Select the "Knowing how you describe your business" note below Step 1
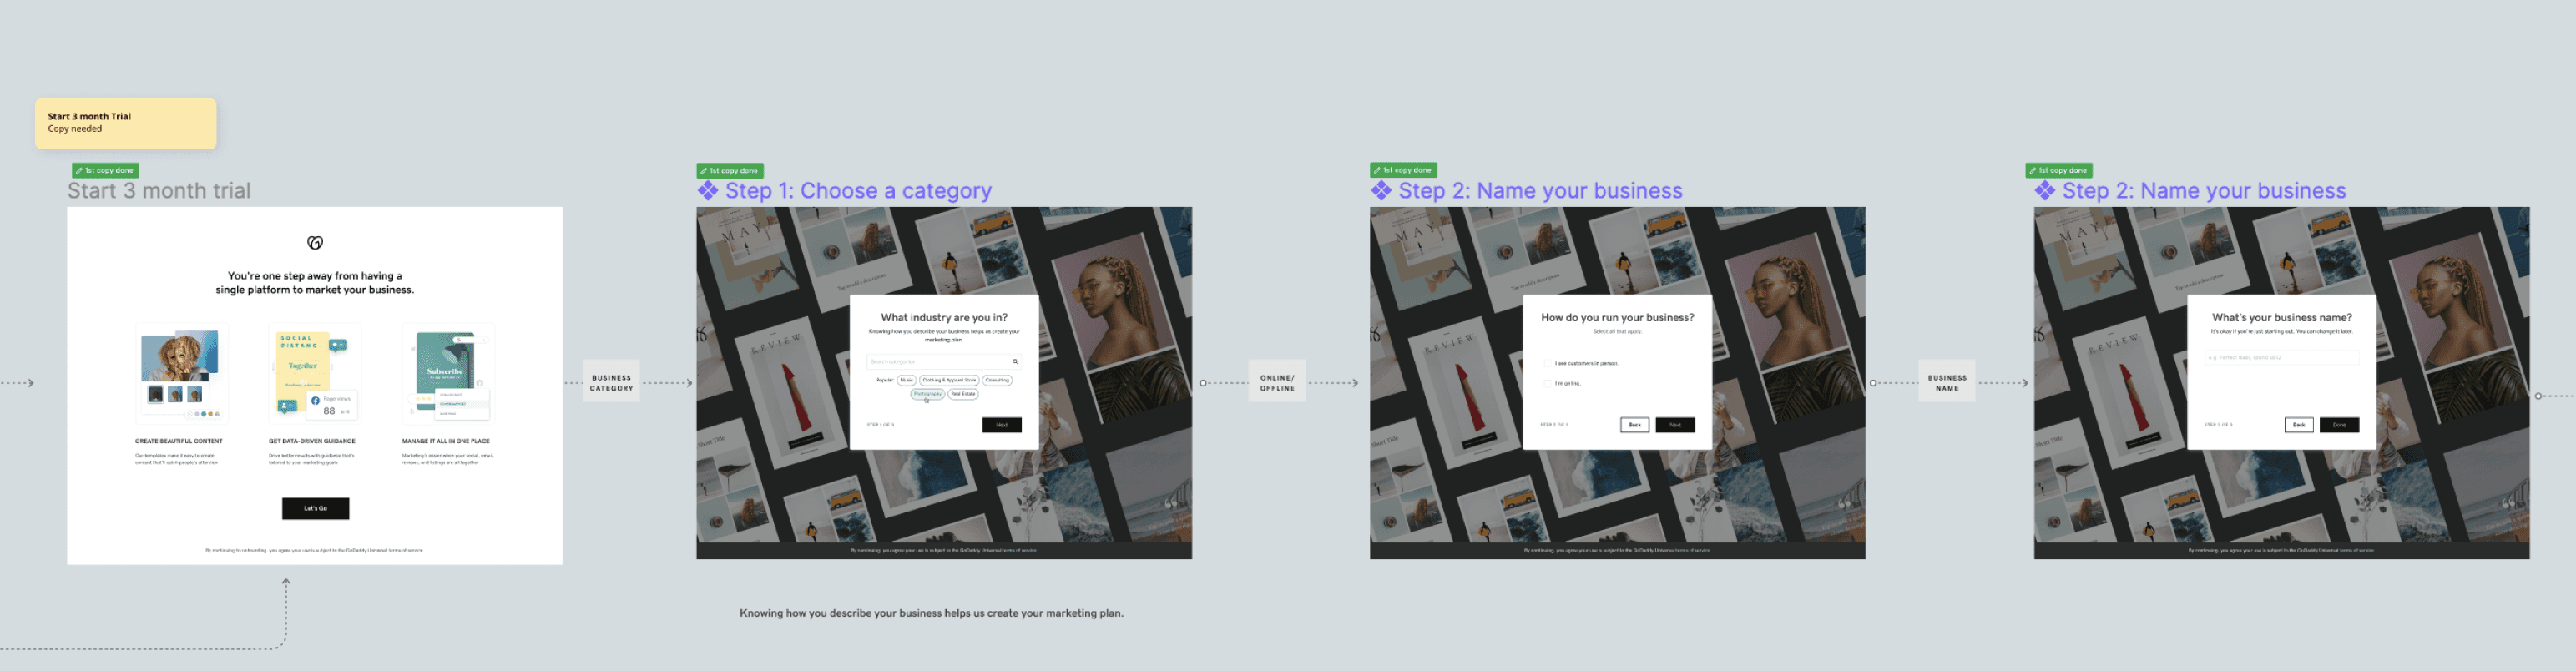2576x671 pixels. pos(931,613)
